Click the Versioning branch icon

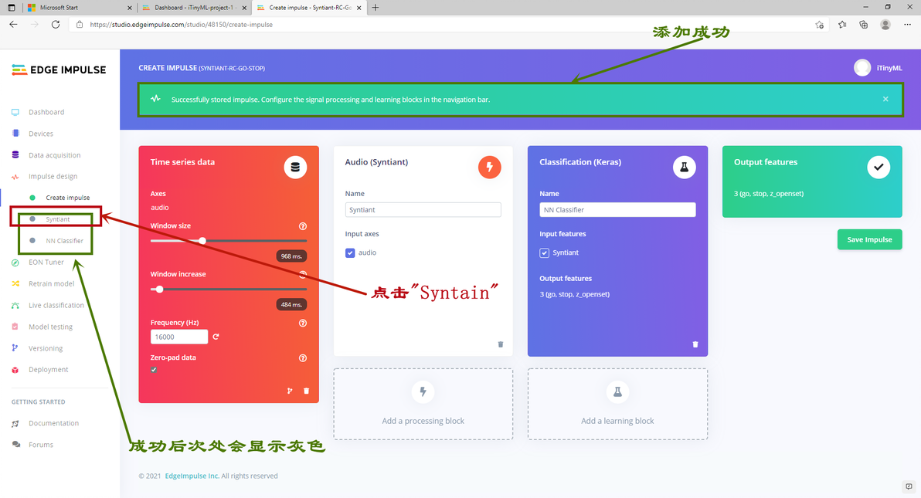pyautogui.click(x=15, y=348)
